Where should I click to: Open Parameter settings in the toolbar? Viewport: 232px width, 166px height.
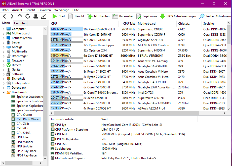tap(123, 16)
